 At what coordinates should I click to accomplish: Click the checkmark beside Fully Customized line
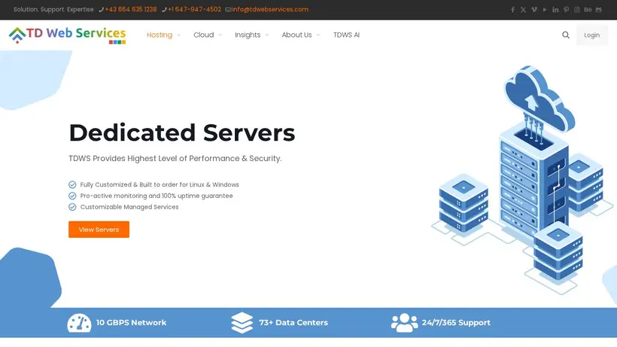click(72, 184)
